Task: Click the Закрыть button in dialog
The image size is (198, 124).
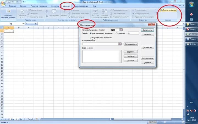Action: (147, 34)
